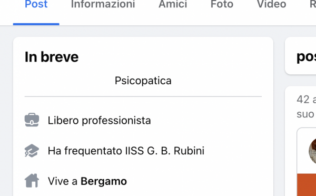Click the In breve heading

coord(52,57)
